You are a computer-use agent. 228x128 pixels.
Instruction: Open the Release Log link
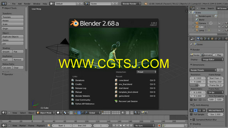pyautogui.click(x=81, y=88)
